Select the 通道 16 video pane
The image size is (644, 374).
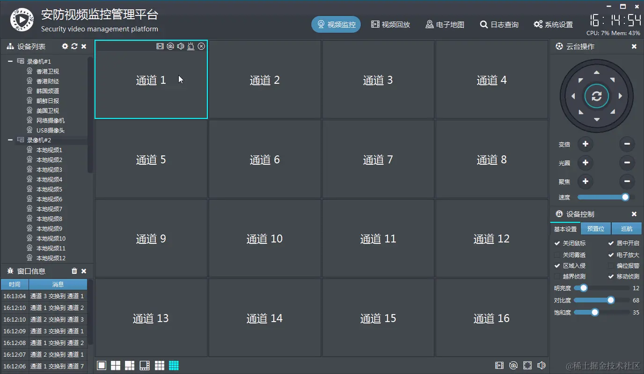click(x=491, y=318)
